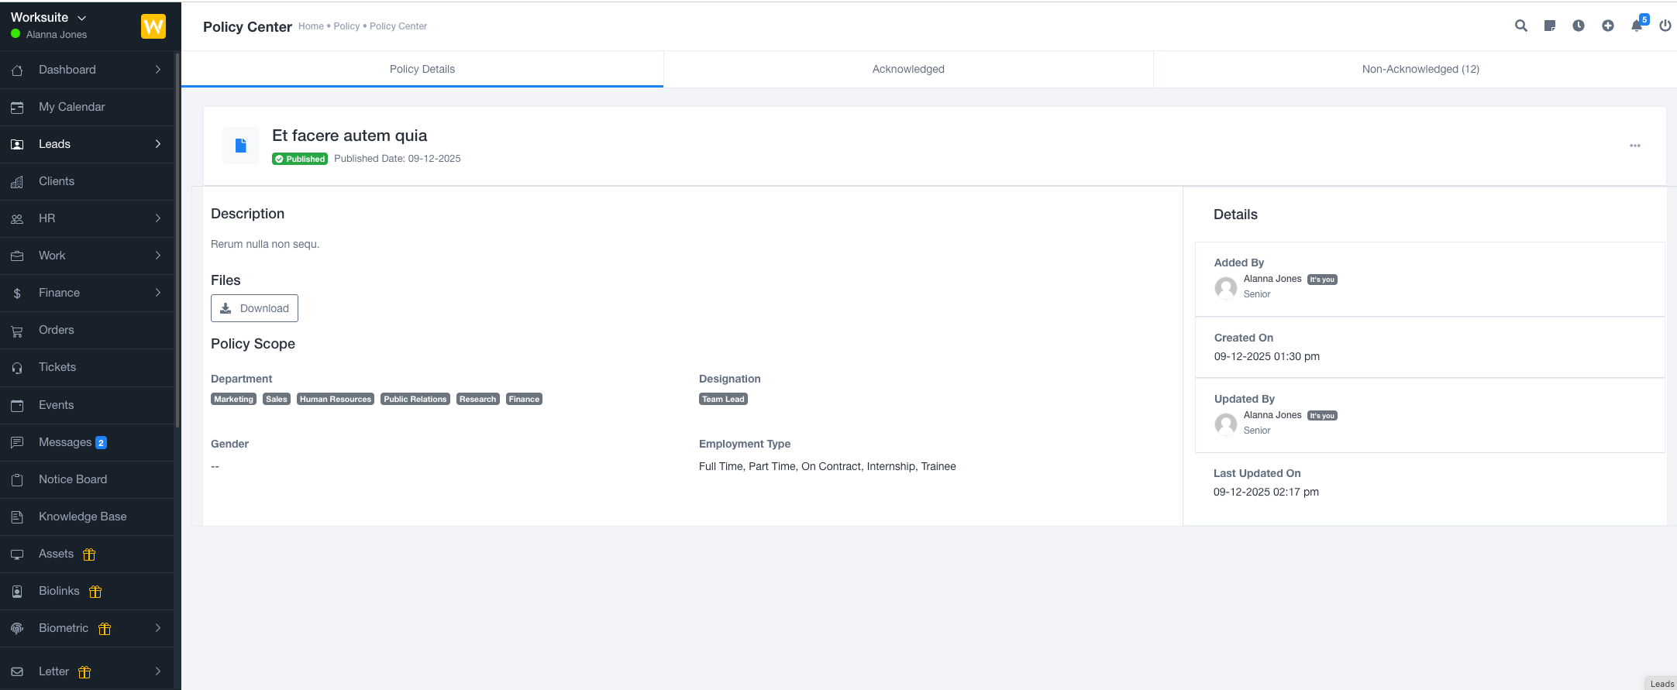Open Messages in the sidebar

click(65, 442)
